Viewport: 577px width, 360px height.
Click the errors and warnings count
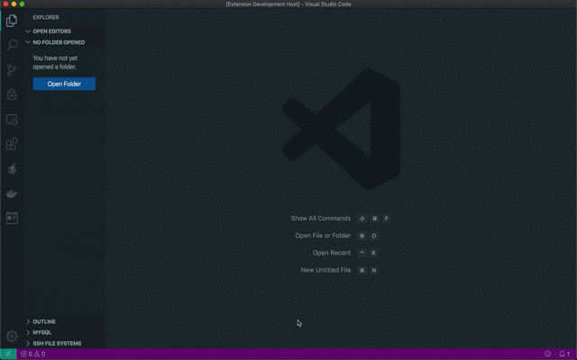33,354
